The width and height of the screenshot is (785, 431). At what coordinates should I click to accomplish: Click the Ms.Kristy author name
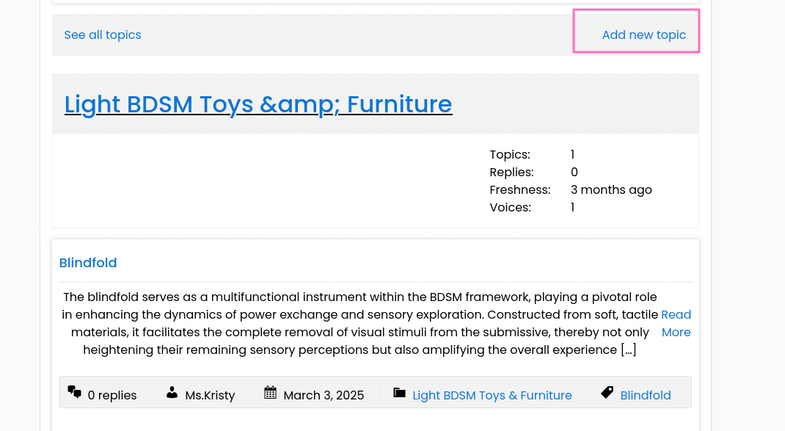click(x=211, y=396)
